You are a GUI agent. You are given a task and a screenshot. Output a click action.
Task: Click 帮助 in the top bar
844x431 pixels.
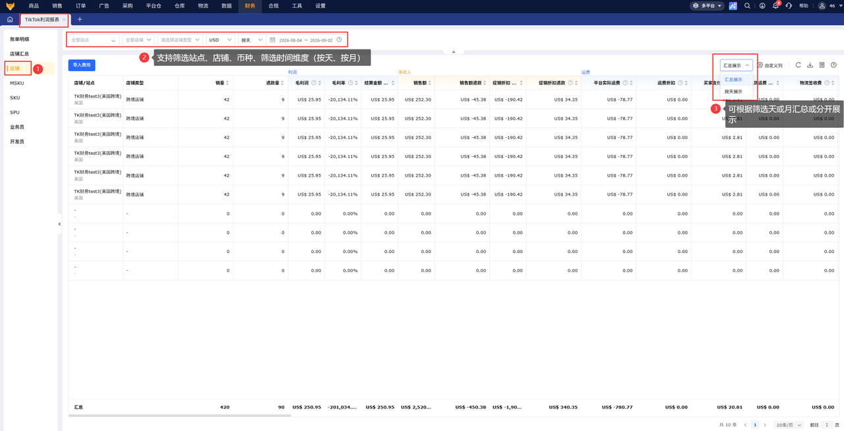pyautogui.click(x=803, y=6)
